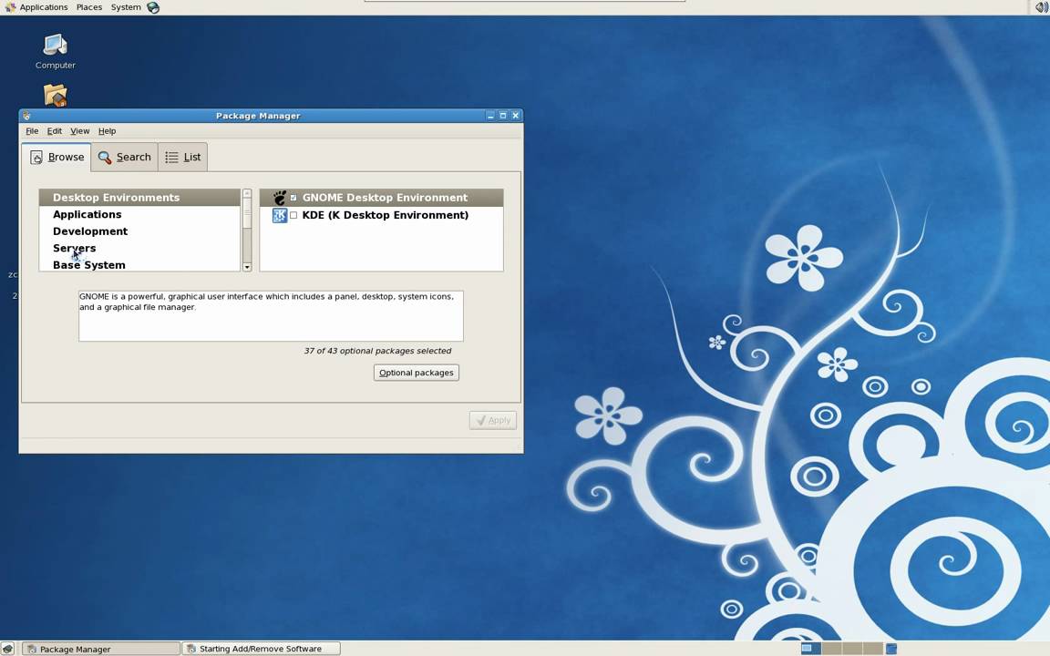Click the Apply button
This screenshot has height=656, width=1050.
tap(493, 420)
